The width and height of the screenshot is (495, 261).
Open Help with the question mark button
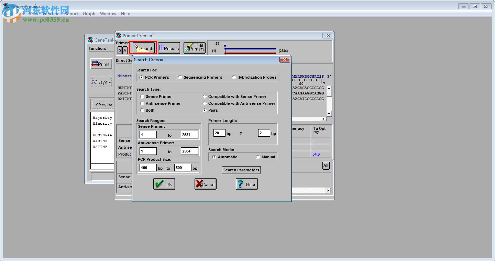246,184
